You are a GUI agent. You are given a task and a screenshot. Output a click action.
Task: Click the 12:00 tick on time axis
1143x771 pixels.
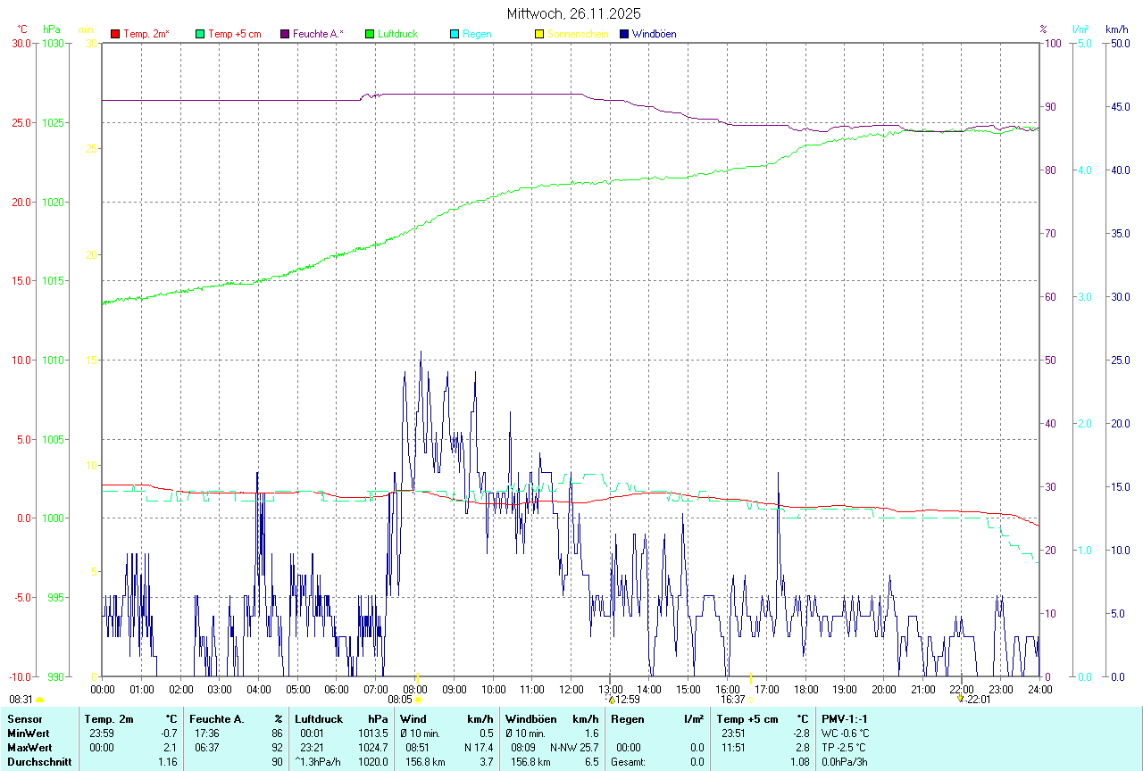[571, 689]
